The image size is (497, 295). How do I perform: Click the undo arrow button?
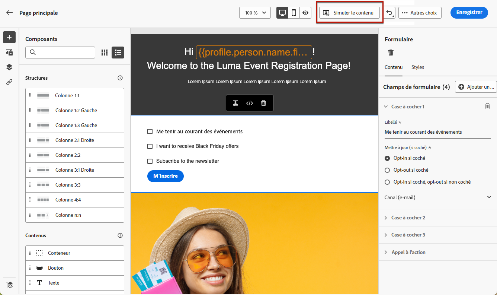(389, 13)
